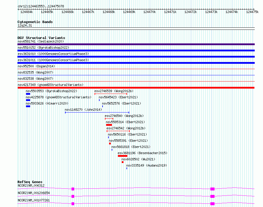Screen dimensions: 263x207
Task: Click the red square below nsv6028502 (Wu2021)
Action: click(x=123, y=162)
